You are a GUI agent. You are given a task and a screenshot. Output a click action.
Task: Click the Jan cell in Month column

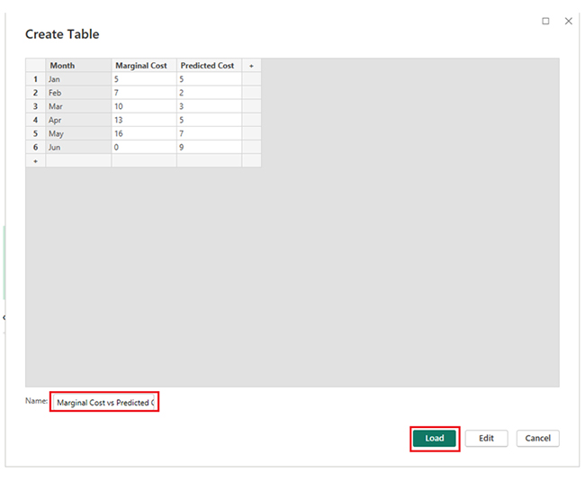[x=78, y=79]
